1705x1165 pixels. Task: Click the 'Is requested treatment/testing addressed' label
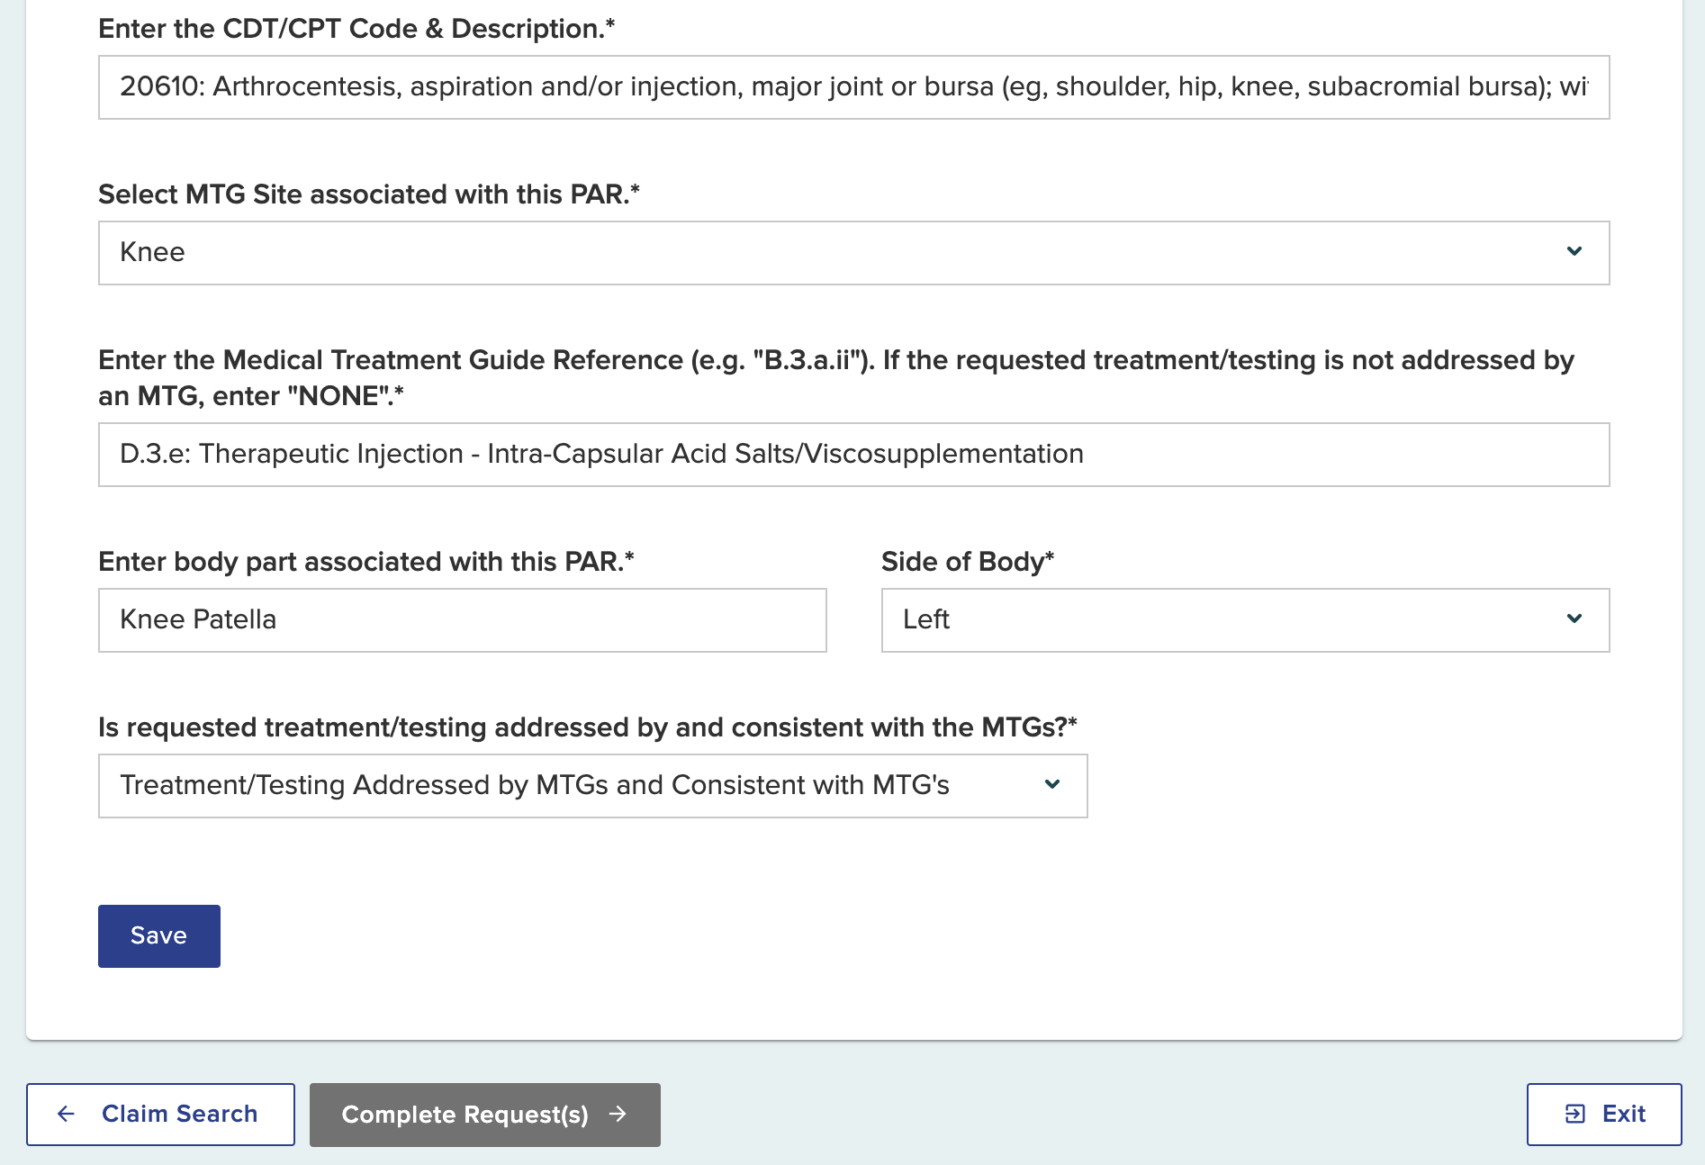(x=587, y=727)
